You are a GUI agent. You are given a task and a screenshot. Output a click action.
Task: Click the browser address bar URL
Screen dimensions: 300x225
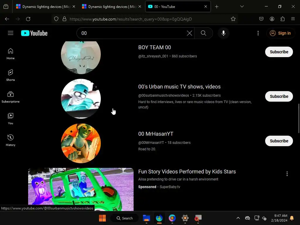pos(131,19)
